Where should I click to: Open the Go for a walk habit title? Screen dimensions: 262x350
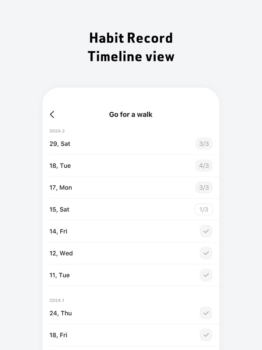[x=131, y=115]
